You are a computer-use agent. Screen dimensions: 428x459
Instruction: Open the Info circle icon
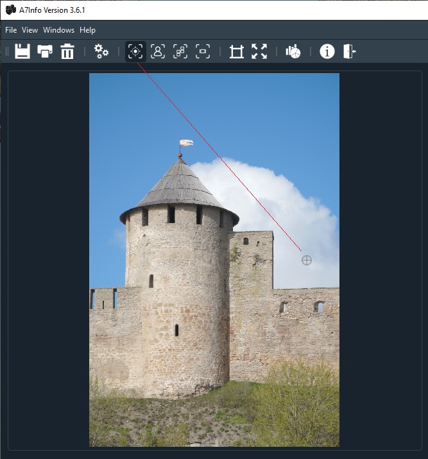tap(327, 52)
